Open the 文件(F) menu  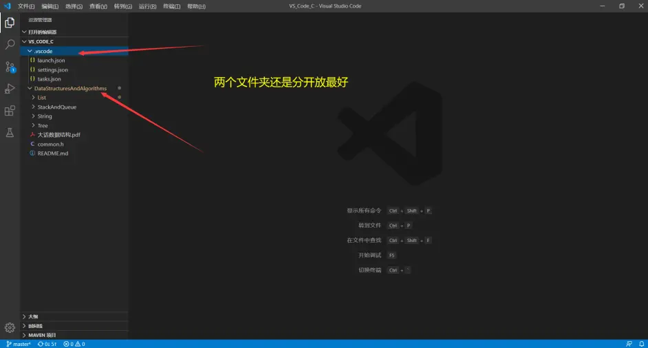click(x=26, y=6)
